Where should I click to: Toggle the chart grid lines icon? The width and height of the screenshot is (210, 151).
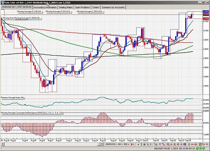[x=144, y=144]
